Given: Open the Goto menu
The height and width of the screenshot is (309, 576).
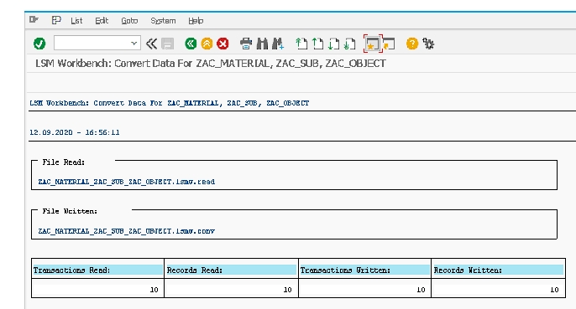Looking at the screenshot, I should coord(129,21).
